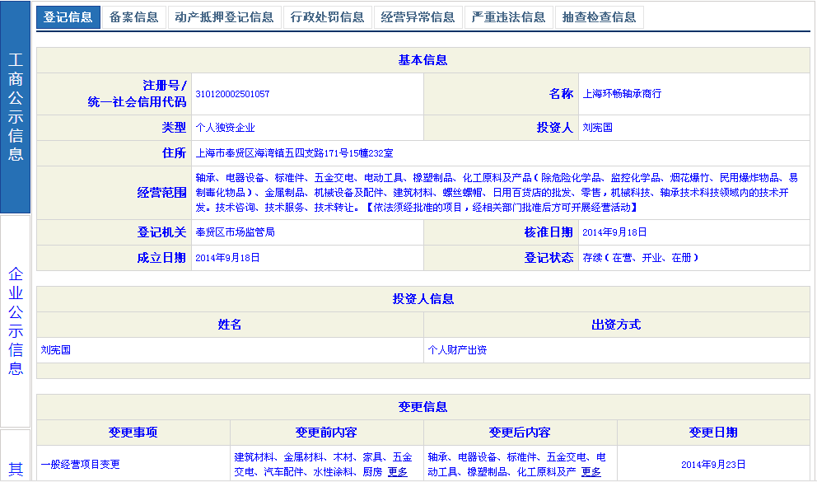The image size is (817, 482).
Task: Expand 更多 in the 变更后内容 column
Action: [x=591, y=472]
